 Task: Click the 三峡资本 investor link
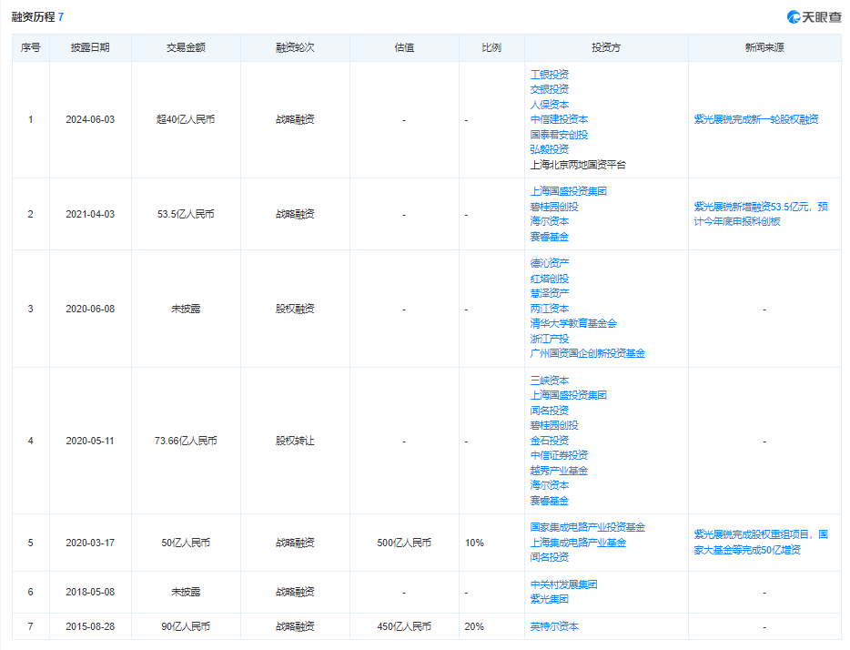(549, 381)
